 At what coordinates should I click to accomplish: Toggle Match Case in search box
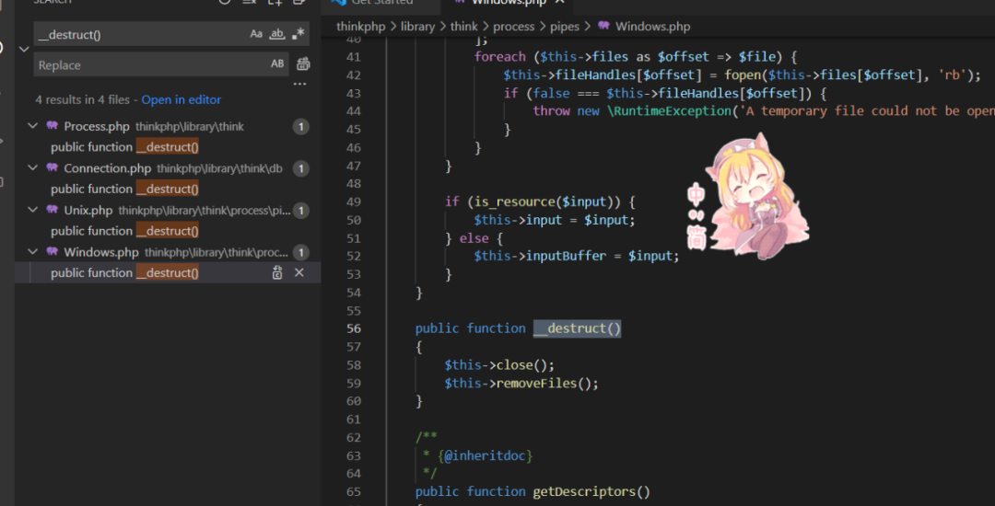pyautogui.click(x=256, y=34)
